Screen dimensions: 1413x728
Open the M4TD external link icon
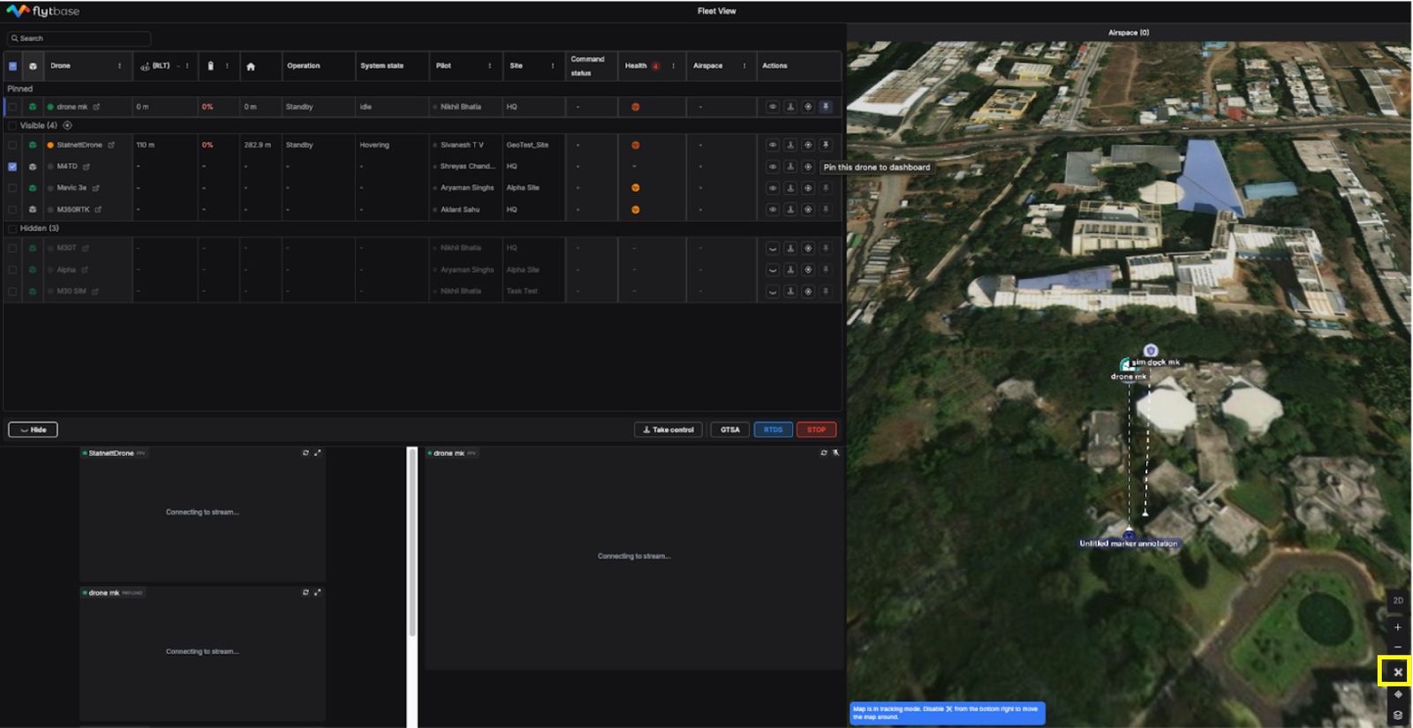pos(87,167)
